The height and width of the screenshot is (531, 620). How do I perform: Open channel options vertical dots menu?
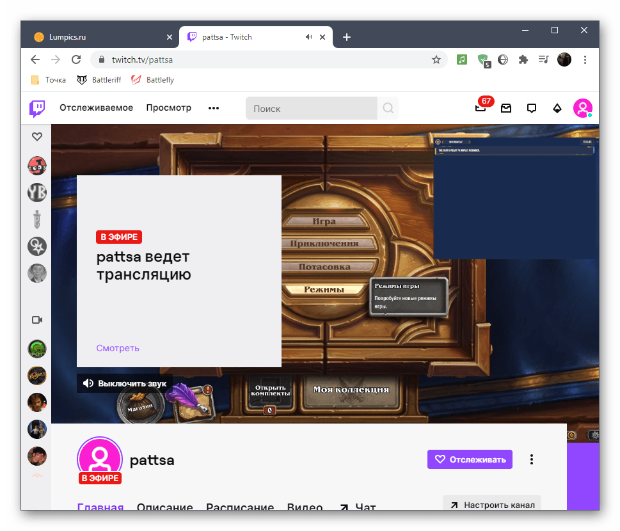531,459
